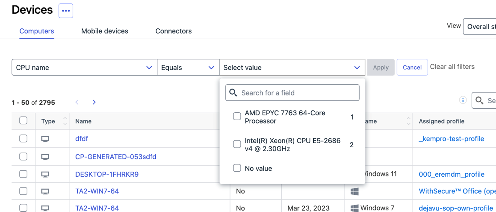Click the computer icon for DESKTOP-1FHRKR9
This screenshot has width=496, height=212.
coord(45,175)
